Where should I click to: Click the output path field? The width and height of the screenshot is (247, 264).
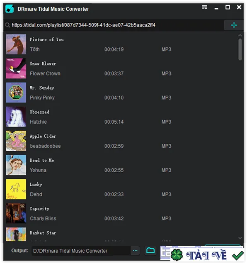(x=81, y=251)
